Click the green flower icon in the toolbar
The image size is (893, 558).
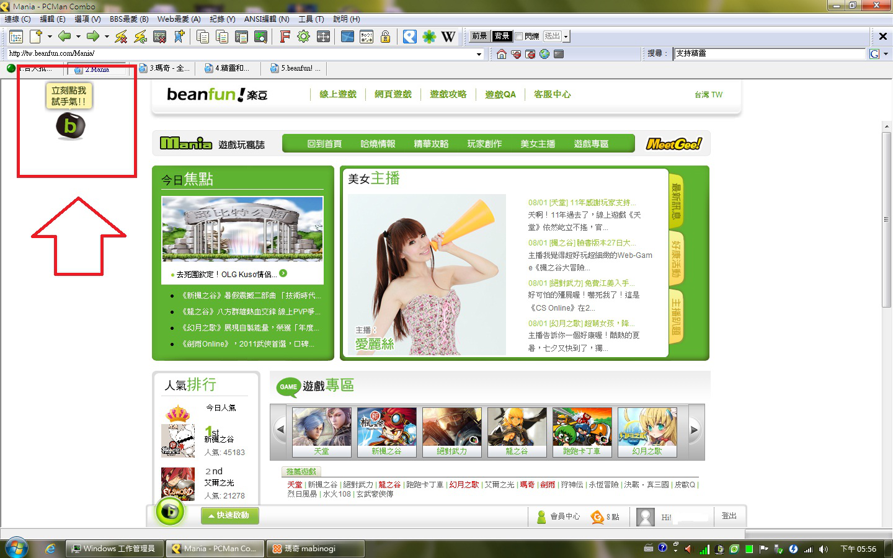429,37
